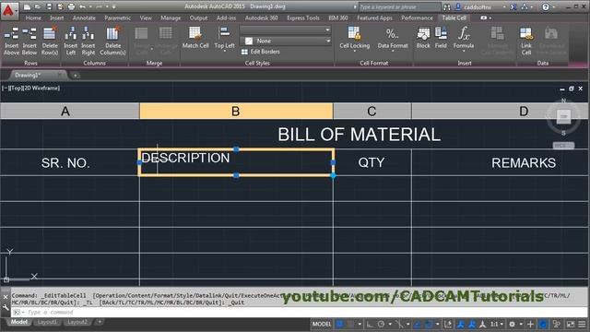
Task: Switch to the Annotate ribbon tab
Action: pyautogui.click(x=84, y=18)
